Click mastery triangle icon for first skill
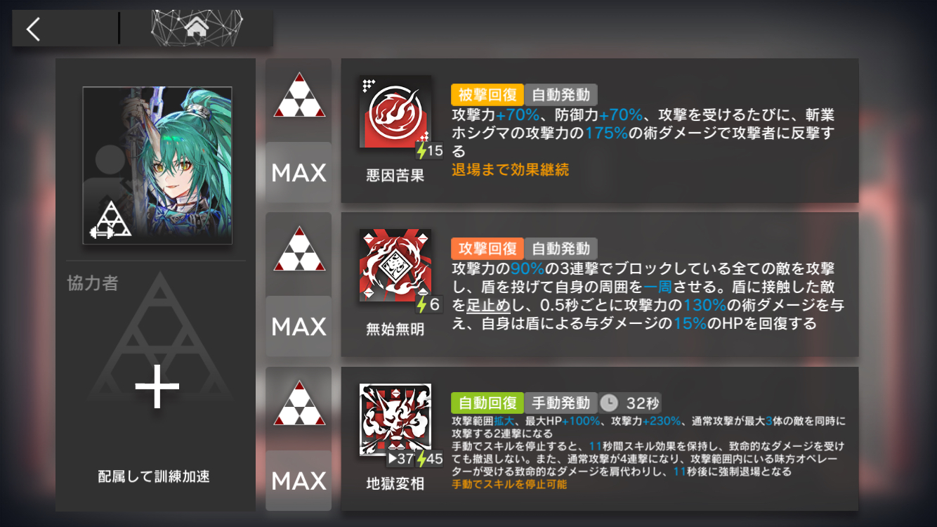The height and width of the screenshot is (527, 937). pyautogui.click(x=299, y=96)
